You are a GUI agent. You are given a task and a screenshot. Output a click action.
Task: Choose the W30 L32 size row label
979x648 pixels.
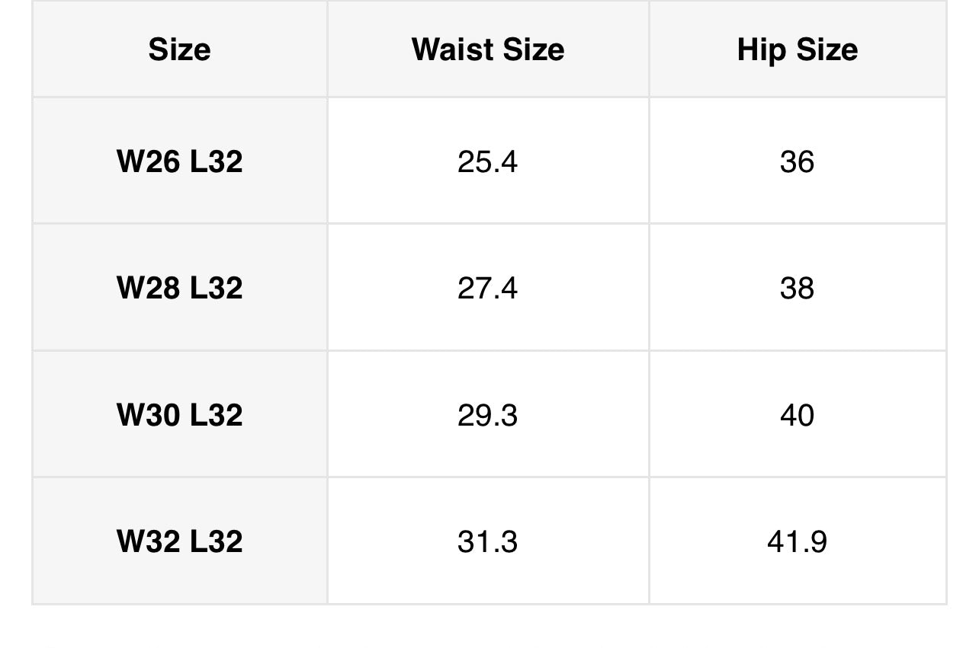179,415
